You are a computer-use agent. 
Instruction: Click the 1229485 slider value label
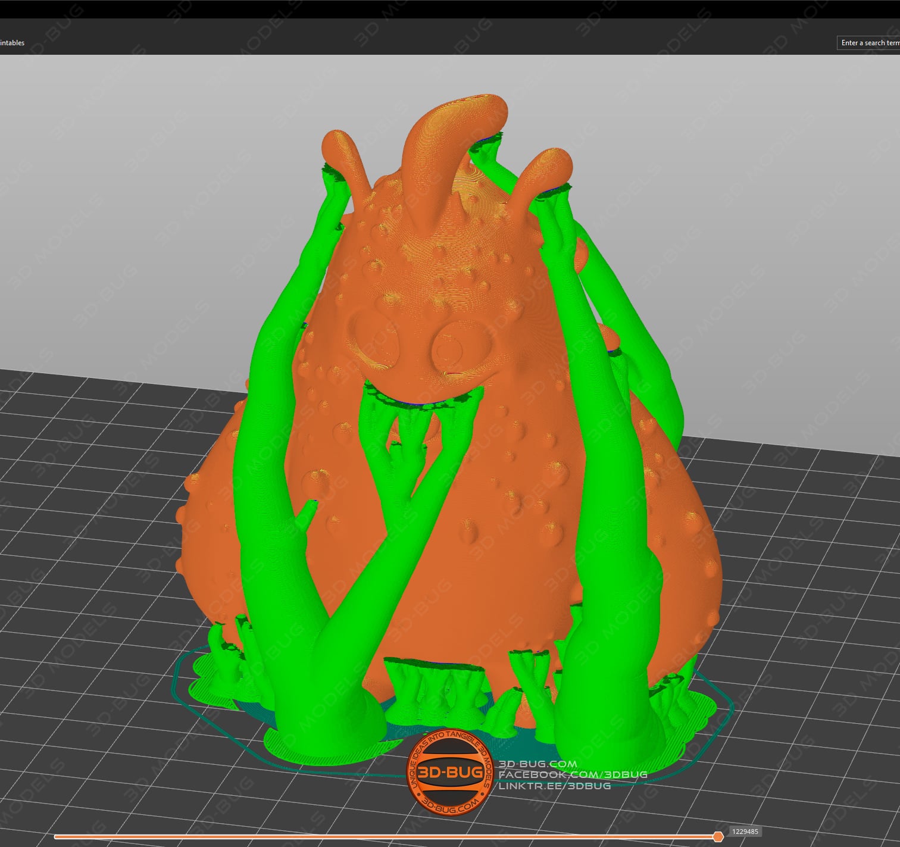click(x=745, y=832)
